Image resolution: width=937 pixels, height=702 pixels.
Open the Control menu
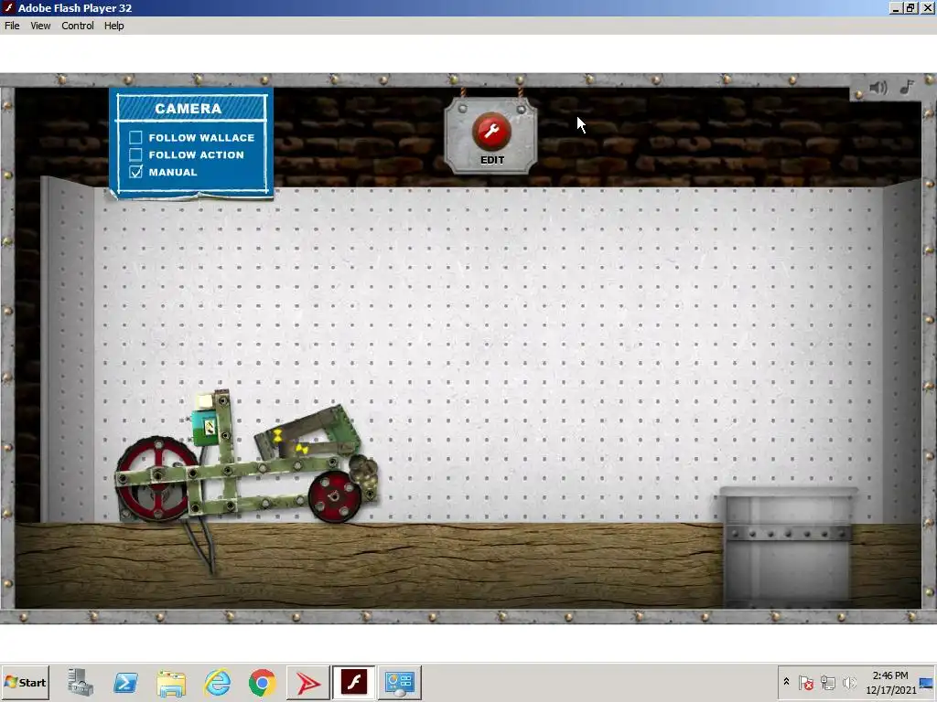click(x=78, y=26)
